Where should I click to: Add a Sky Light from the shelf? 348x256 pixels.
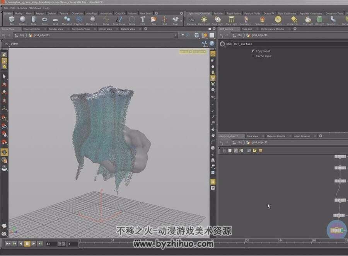click(308, 20)
